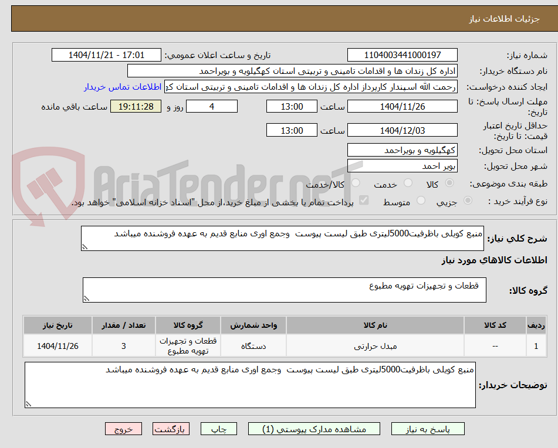The width and height of the screenshot is (558, 448).
Task: Click the تاریخ نیاز column header
Action: pos(58,325)
